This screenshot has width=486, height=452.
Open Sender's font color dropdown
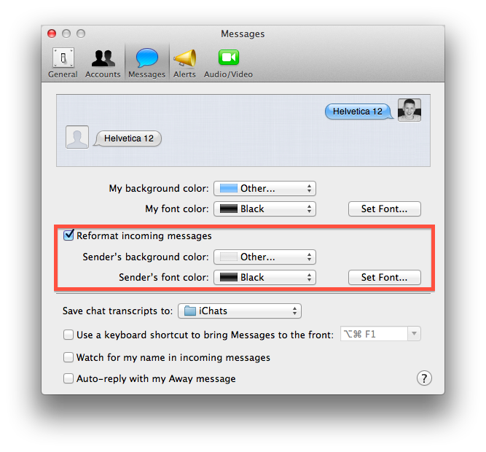(264, 278)
